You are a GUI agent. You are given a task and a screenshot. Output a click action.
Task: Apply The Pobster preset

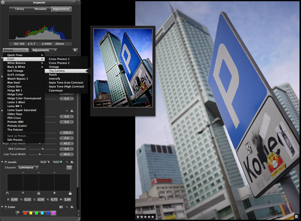coord(24,129)
